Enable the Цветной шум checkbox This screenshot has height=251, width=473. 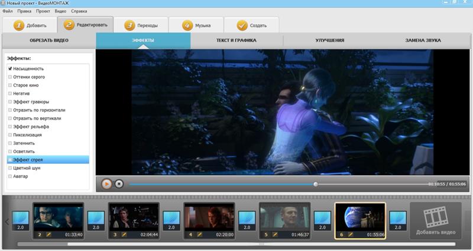point(10,168)
